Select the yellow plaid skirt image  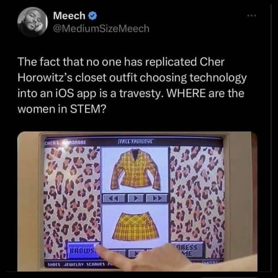coord(135,226)
